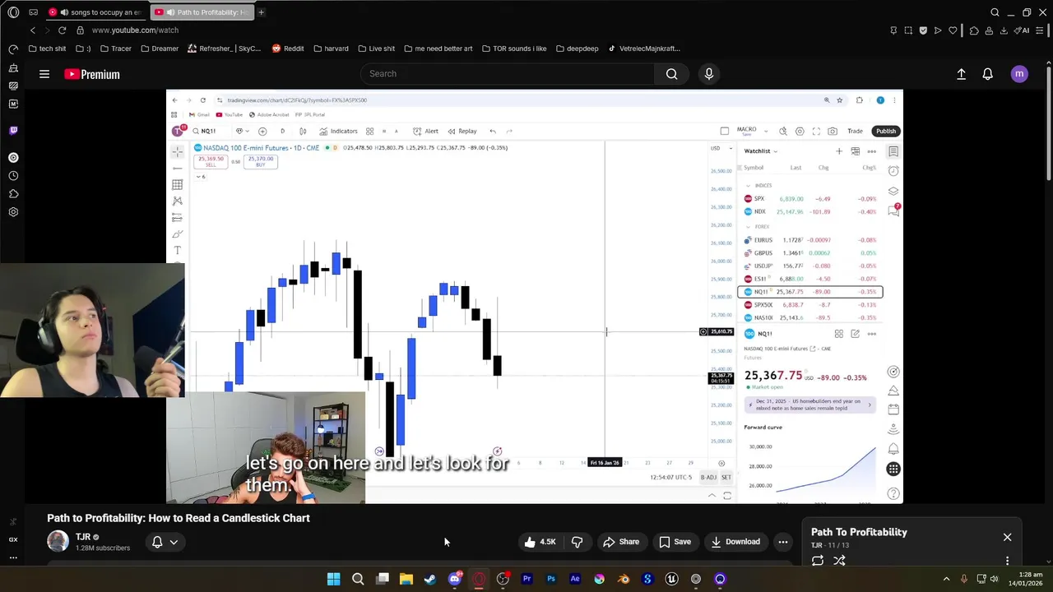Open Unreal Engine from taskbar

(x=671, y=579)
